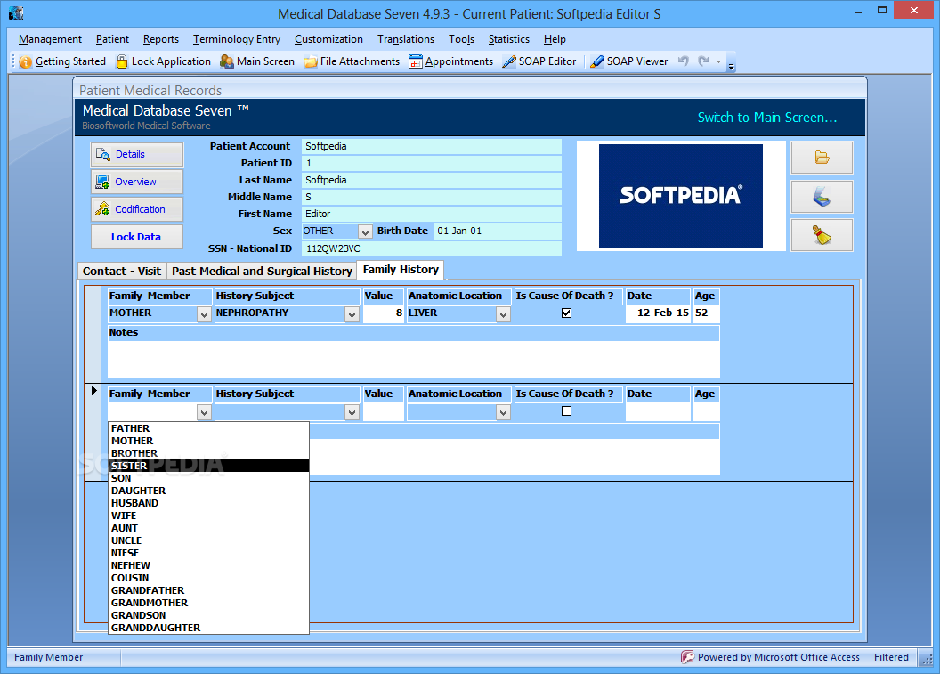Open Appointments calendar toolbar item

pos(450,61)
